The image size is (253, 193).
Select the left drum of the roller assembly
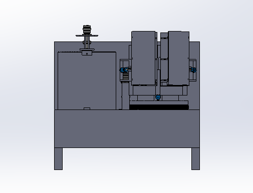143,58
